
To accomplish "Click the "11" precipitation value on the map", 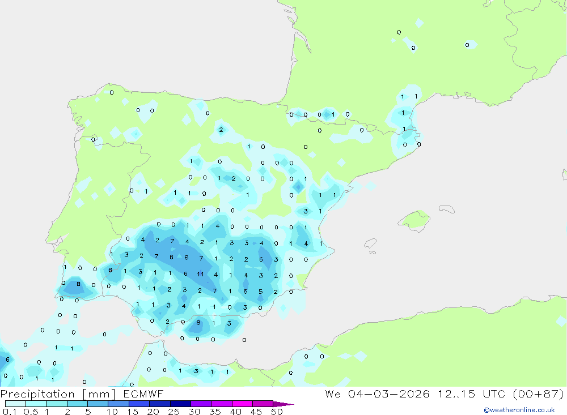I will coord(200,274).
